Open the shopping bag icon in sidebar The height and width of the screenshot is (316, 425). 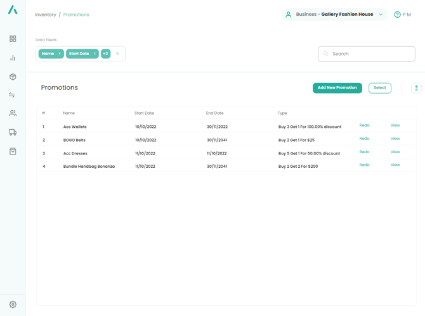[x=13, y=151]
